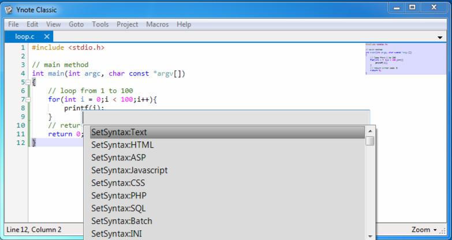Click the #include <stdio.h> line
The image size is (452, 240).
pos(68,47)
